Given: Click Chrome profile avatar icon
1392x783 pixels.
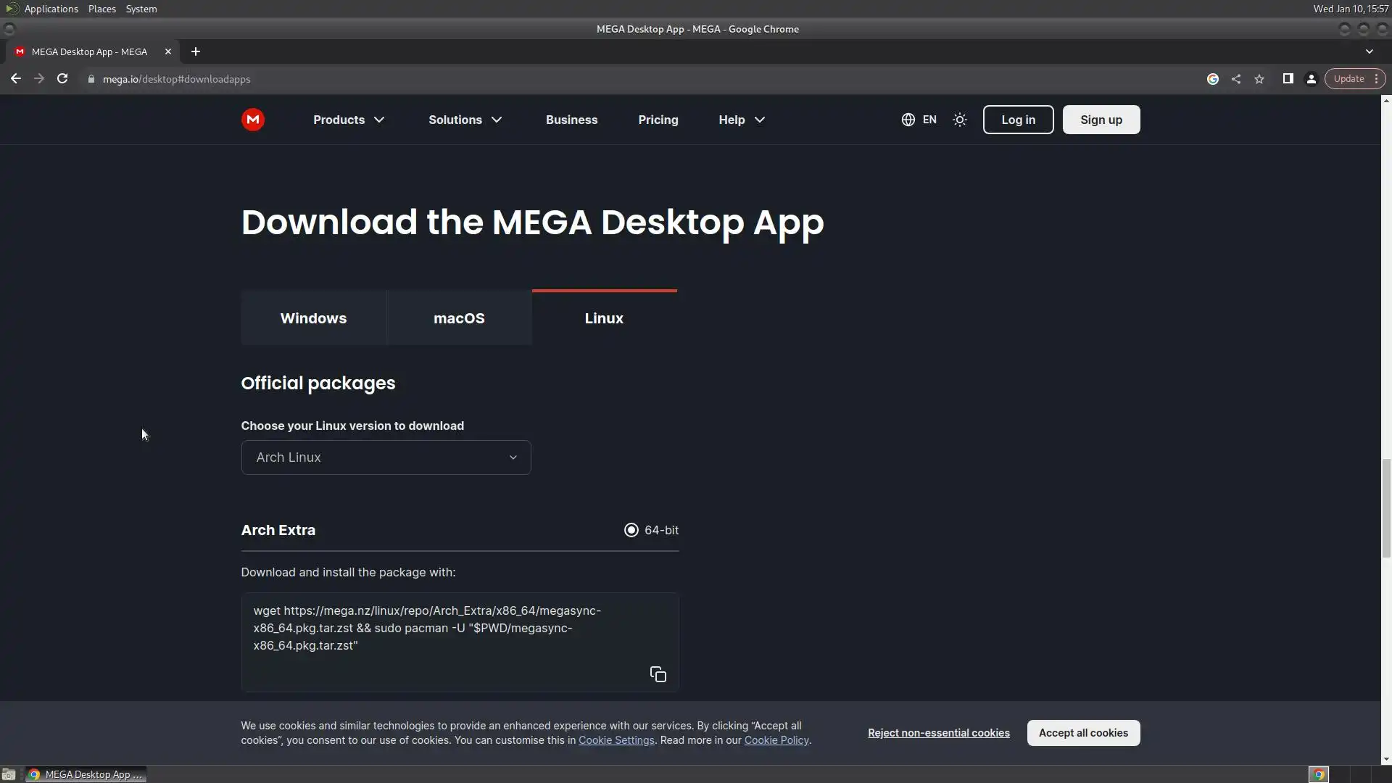Looking at the screenshot, I should (1311, 79).
